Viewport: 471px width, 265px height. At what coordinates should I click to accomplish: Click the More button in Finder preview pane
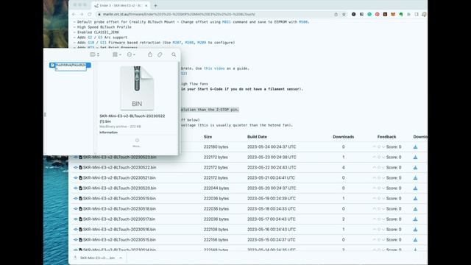pos(137,143)
